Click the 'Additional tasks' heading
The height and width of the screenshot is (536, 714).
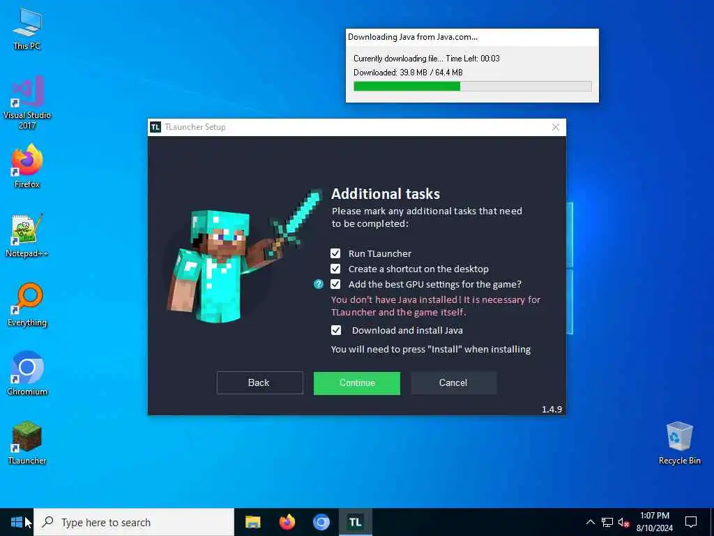[x=385, y=194]
